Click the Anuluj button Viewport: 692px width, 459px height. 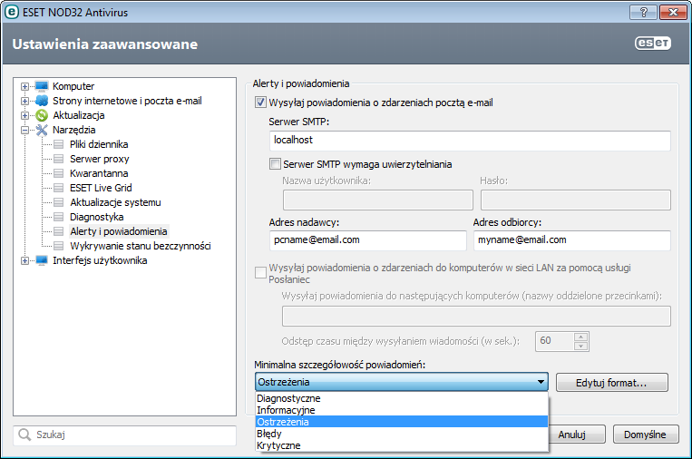point(577,435)
